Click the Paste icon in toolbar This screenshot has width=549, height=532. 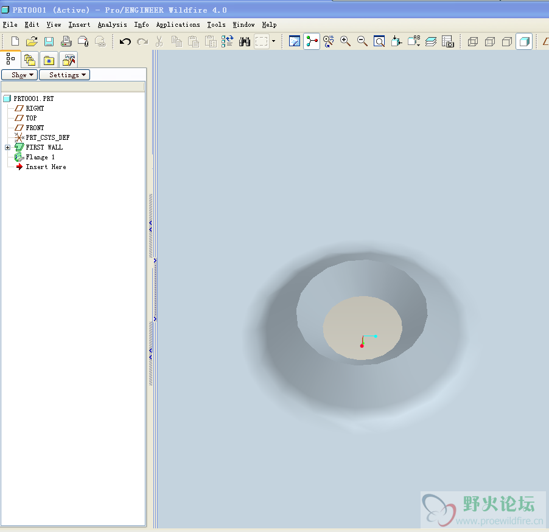[x=194, y=41]
